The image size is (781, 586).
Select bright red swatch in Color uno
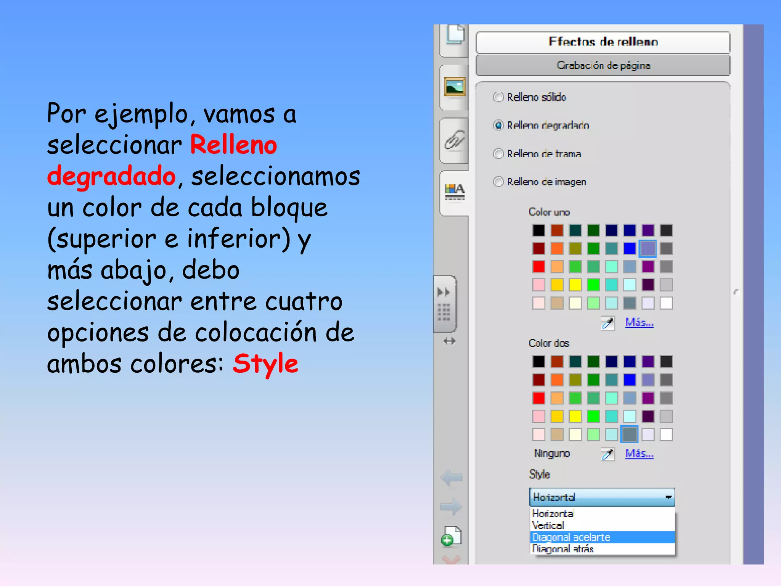click(x=538, y=267)
